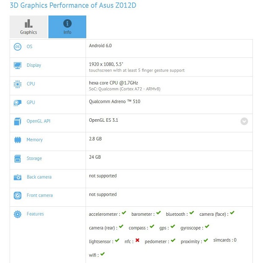255x263 pixels.
Task: Click the nfc red cross mark
Action: click(x=137, y=240)
